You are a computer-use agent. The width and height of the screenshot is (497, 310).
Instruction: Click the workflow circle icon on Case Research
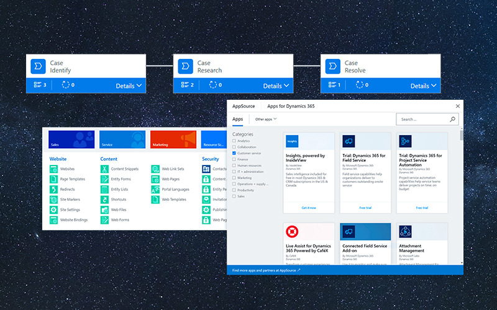(213, 85)
